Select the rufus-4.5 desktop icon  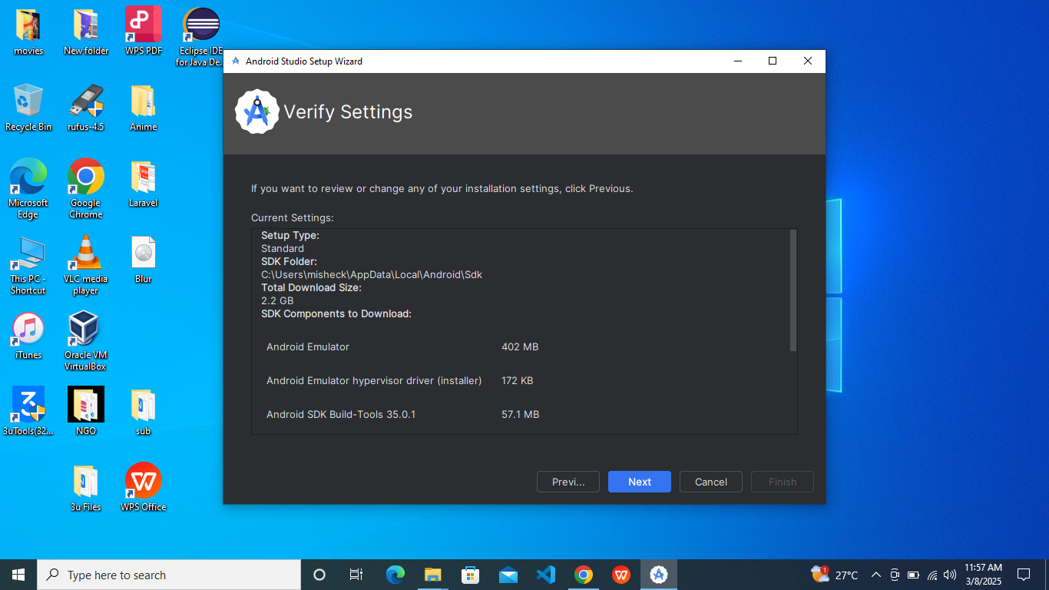point(86,108)
